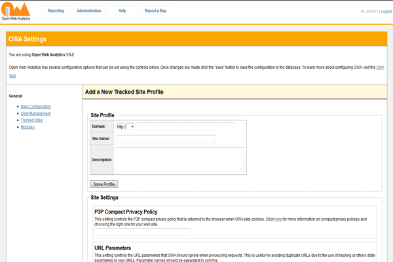Viewport: 393px width, 262px height.
Task: Focus the Domain text field
Action: 185,126
